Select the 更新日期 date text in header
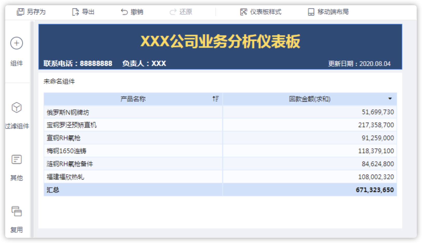The width and height of the screenshot is (422, 243). (x=359, y=64)
